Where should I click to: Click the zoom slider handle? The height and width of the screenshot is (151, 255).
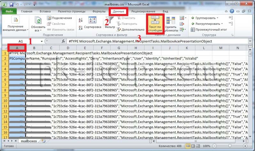click(230, 146)
